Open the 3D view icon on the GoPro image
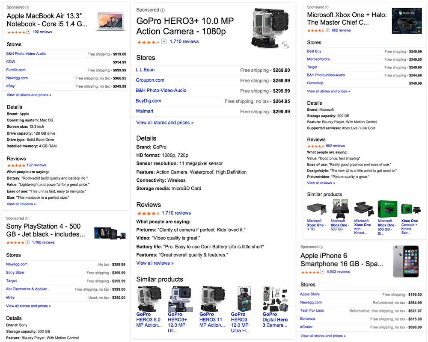 285,45
